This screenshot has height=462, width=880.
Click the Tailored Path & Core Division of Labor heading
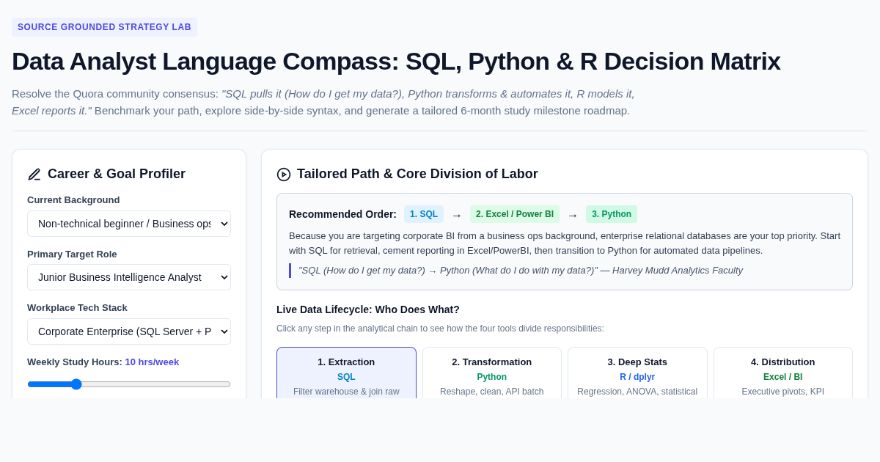pyautogui.click(x=417, y=174)
